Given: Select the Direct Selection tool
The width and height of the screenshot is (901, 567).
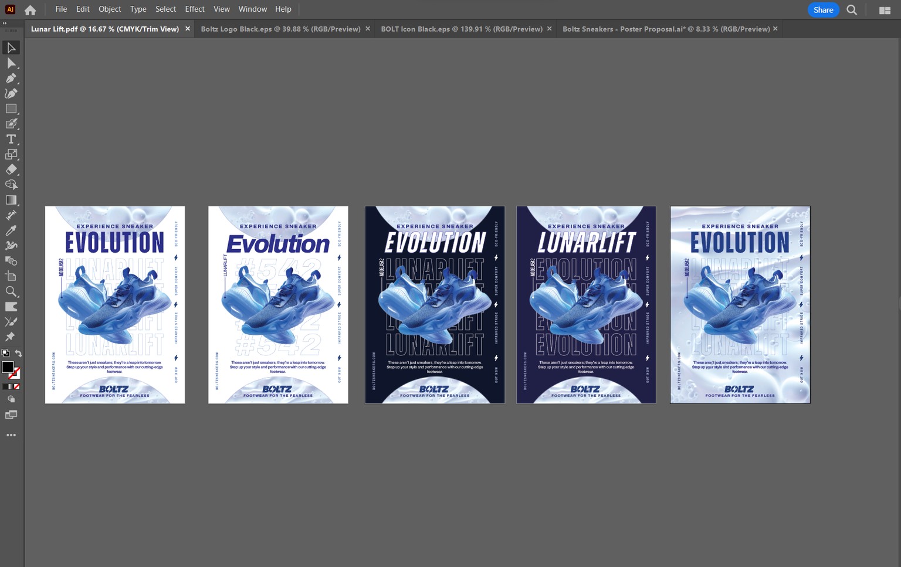Looking at the screenshot, I should coord(11,63).
